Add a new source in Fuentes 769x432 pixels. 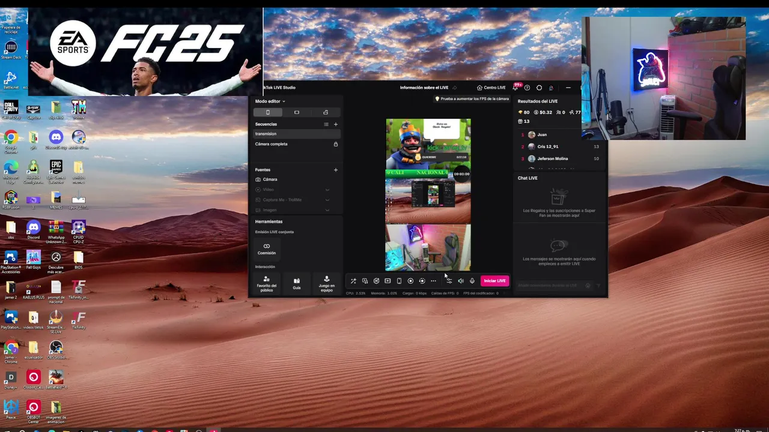pos(336,170)
